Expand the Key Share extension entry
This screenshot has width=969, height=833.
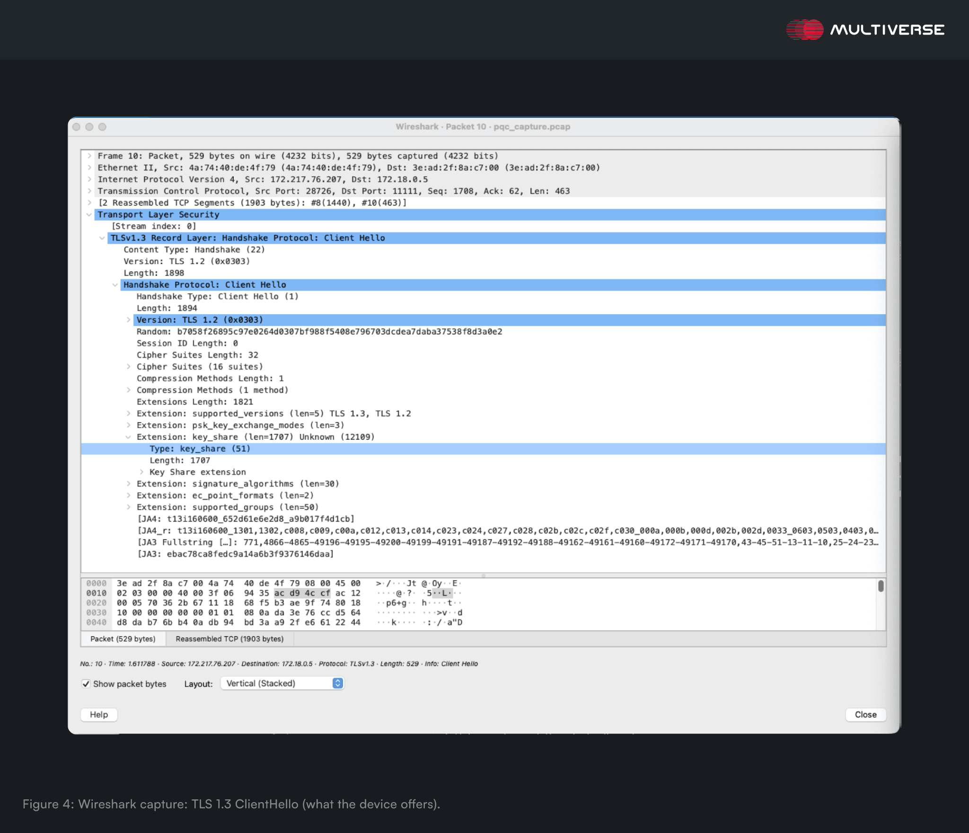pyautogui.click(x=141, y=472)
